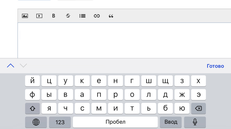Tap the х key
The height and width of the screenshot is (129, 231).
[x=198, y=81]
